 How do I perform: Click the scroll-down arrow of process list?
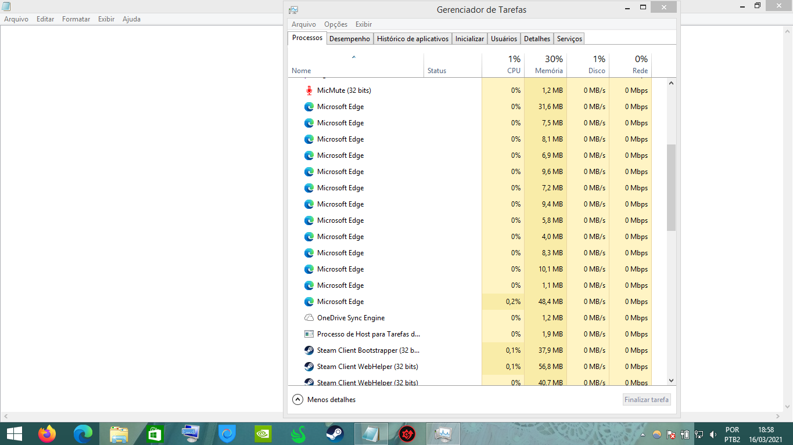click(x=671, y=381)
